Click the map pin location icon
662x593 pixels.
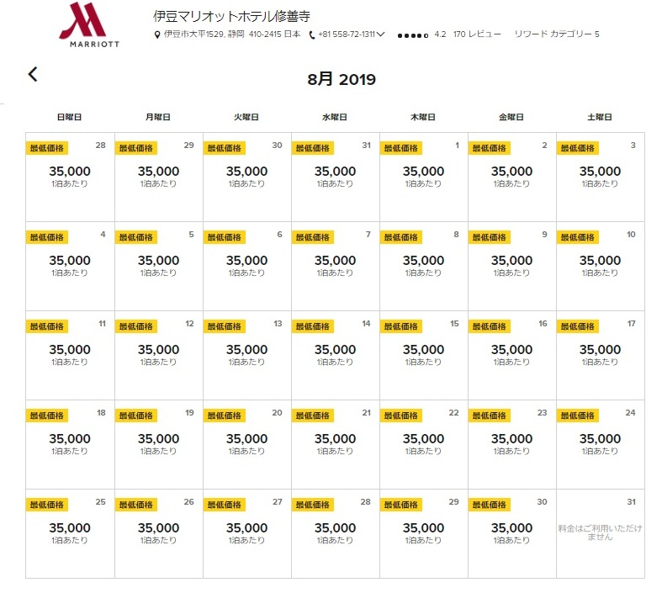click(x=157, y=34)
